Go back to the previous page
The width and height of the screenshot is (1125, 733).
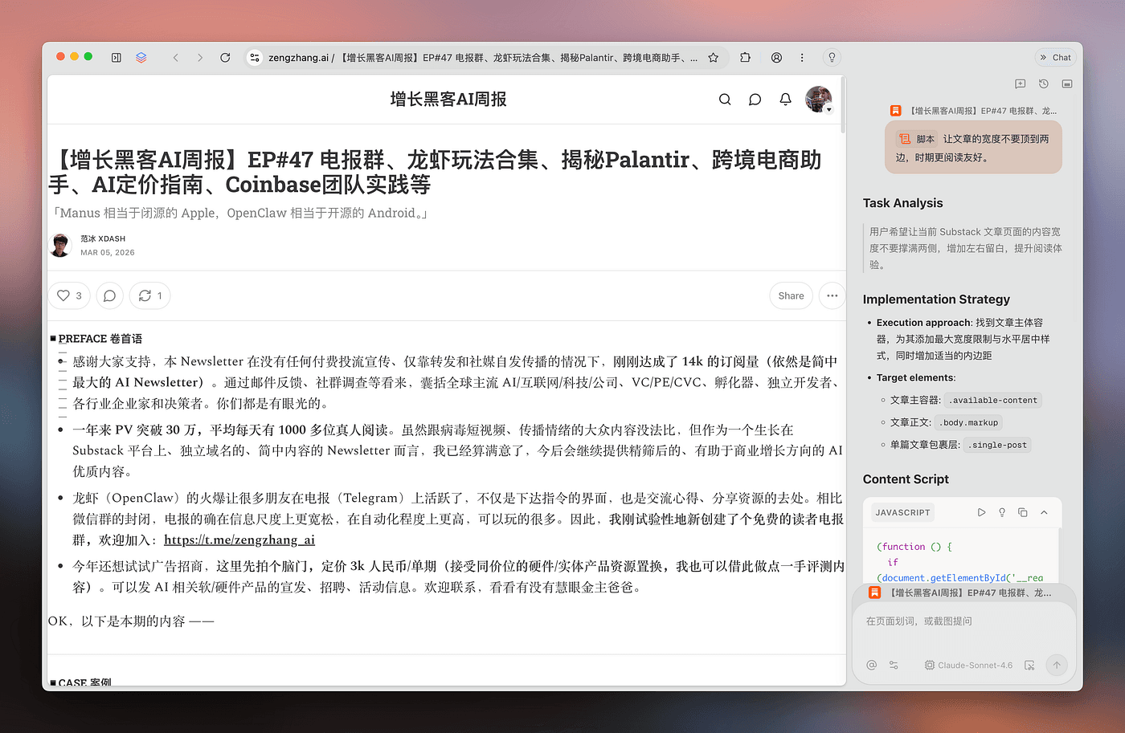(x=176, y=58)
